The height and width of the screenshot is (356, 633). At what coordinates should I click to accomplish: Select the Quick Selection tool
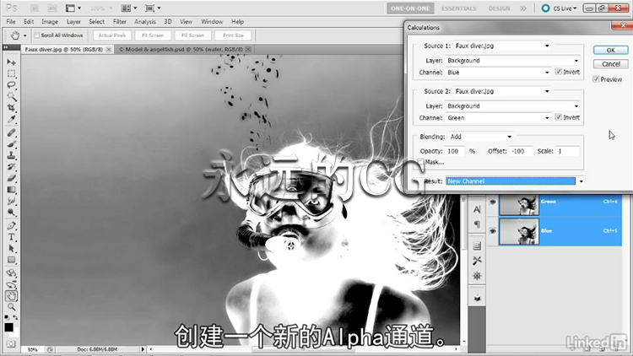pos(11,96)
